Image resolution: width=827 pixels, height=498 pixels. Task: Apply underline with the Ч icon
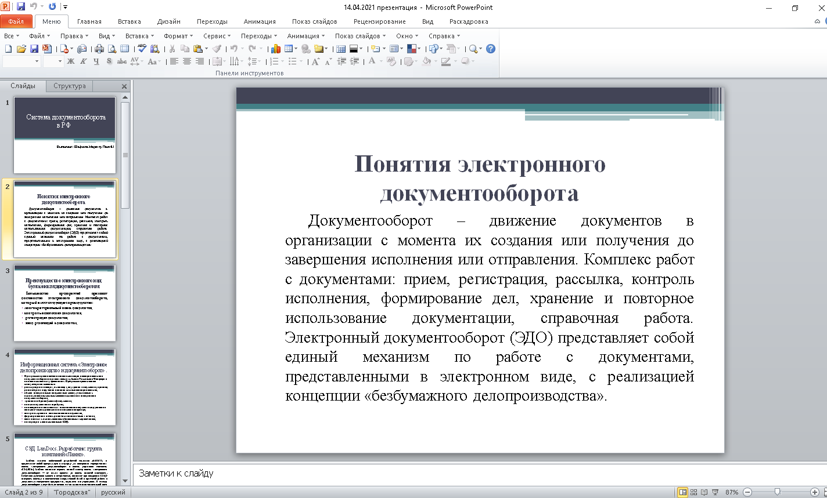96,61
